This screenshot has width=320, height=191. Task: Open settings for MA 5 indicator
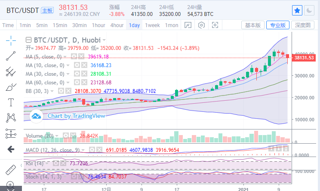click(74, 56)
